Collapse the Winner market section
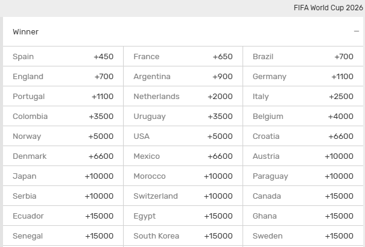Screen dimensions: 365x247 [x=357, y=31]
